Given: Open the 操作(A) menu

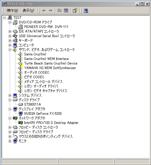Looking at the screenshot, I should pos(13,11).
